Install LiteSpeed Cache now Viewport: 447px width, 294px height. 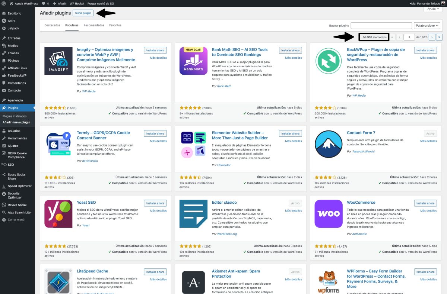coord(155,272)
